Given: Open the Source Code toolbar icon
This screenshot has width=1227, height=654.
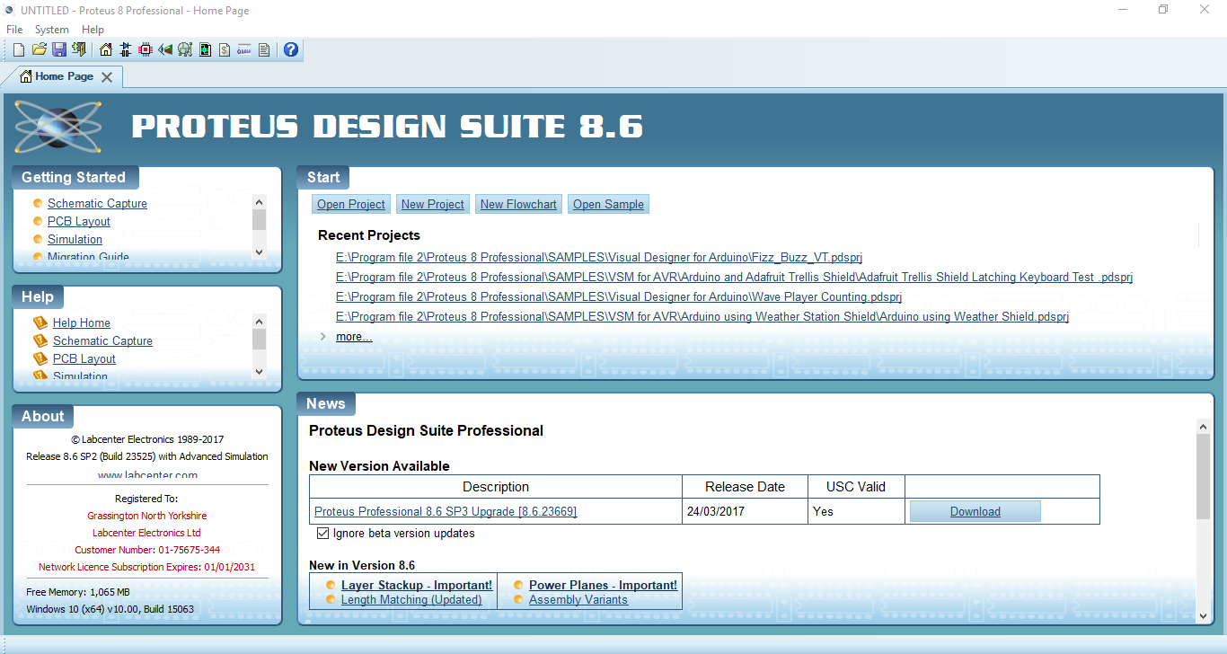Looking at the screenshot, I should pyautogui.click(x=244, y=49).
